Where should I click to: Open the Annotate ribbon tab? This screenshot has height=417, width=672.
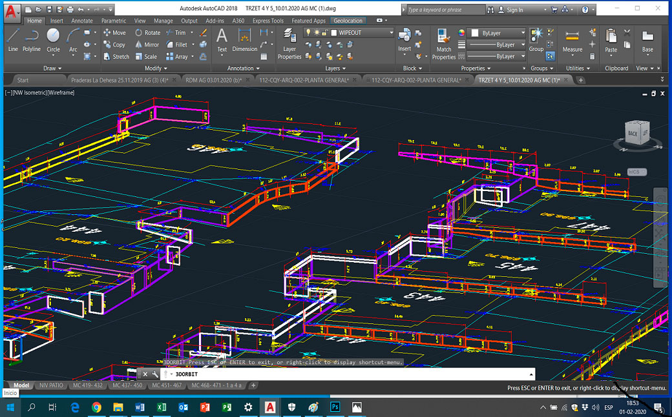click(82, 21)
